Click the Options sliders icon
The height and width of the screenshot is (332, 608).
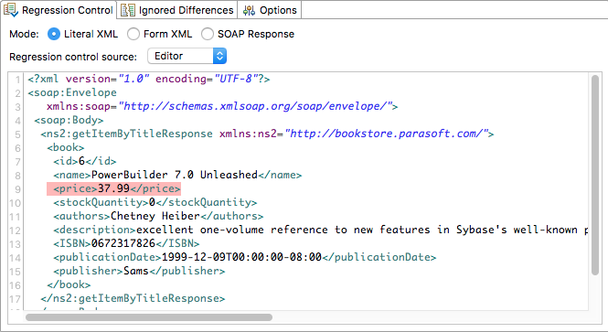[249, 10]
